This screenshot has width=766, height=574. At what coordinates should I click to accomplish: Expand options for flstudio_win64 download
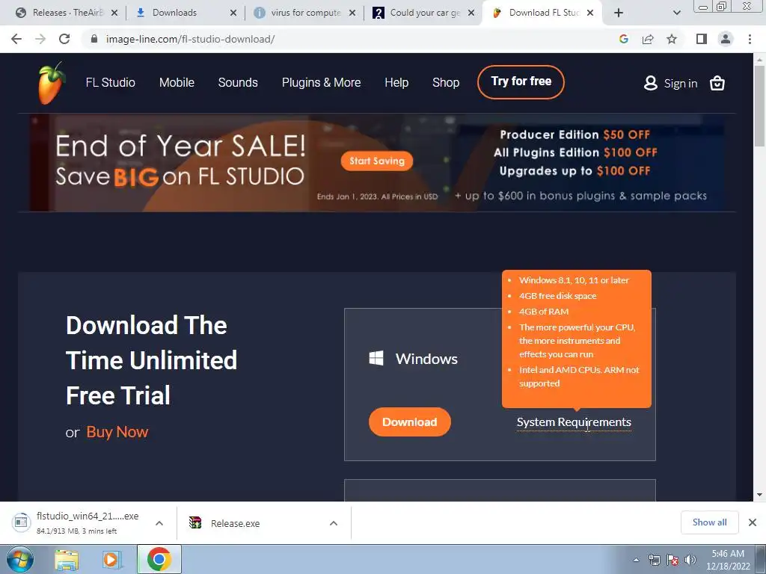coord(159,522)
